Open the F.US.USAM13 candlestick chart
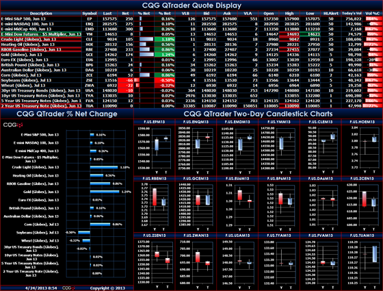This screenshot has width=383, height=291. coord(237,262)
